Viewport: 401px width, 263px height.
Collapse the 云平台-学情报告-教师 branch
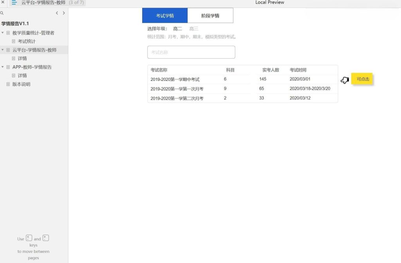click(x=3, y=50)
